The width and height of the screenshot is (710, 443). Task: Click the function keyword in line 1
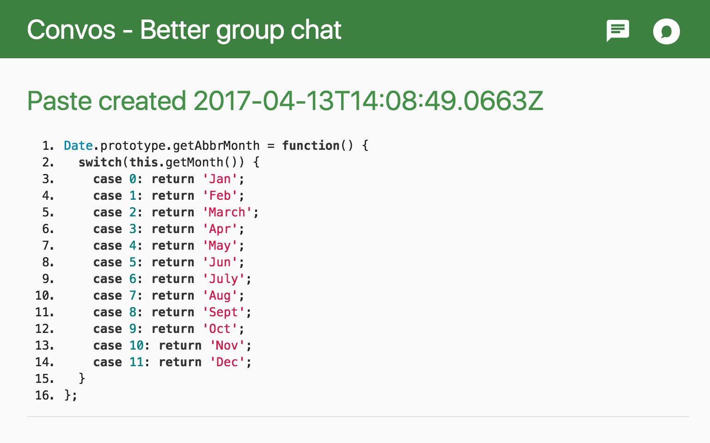pos(311,146)
